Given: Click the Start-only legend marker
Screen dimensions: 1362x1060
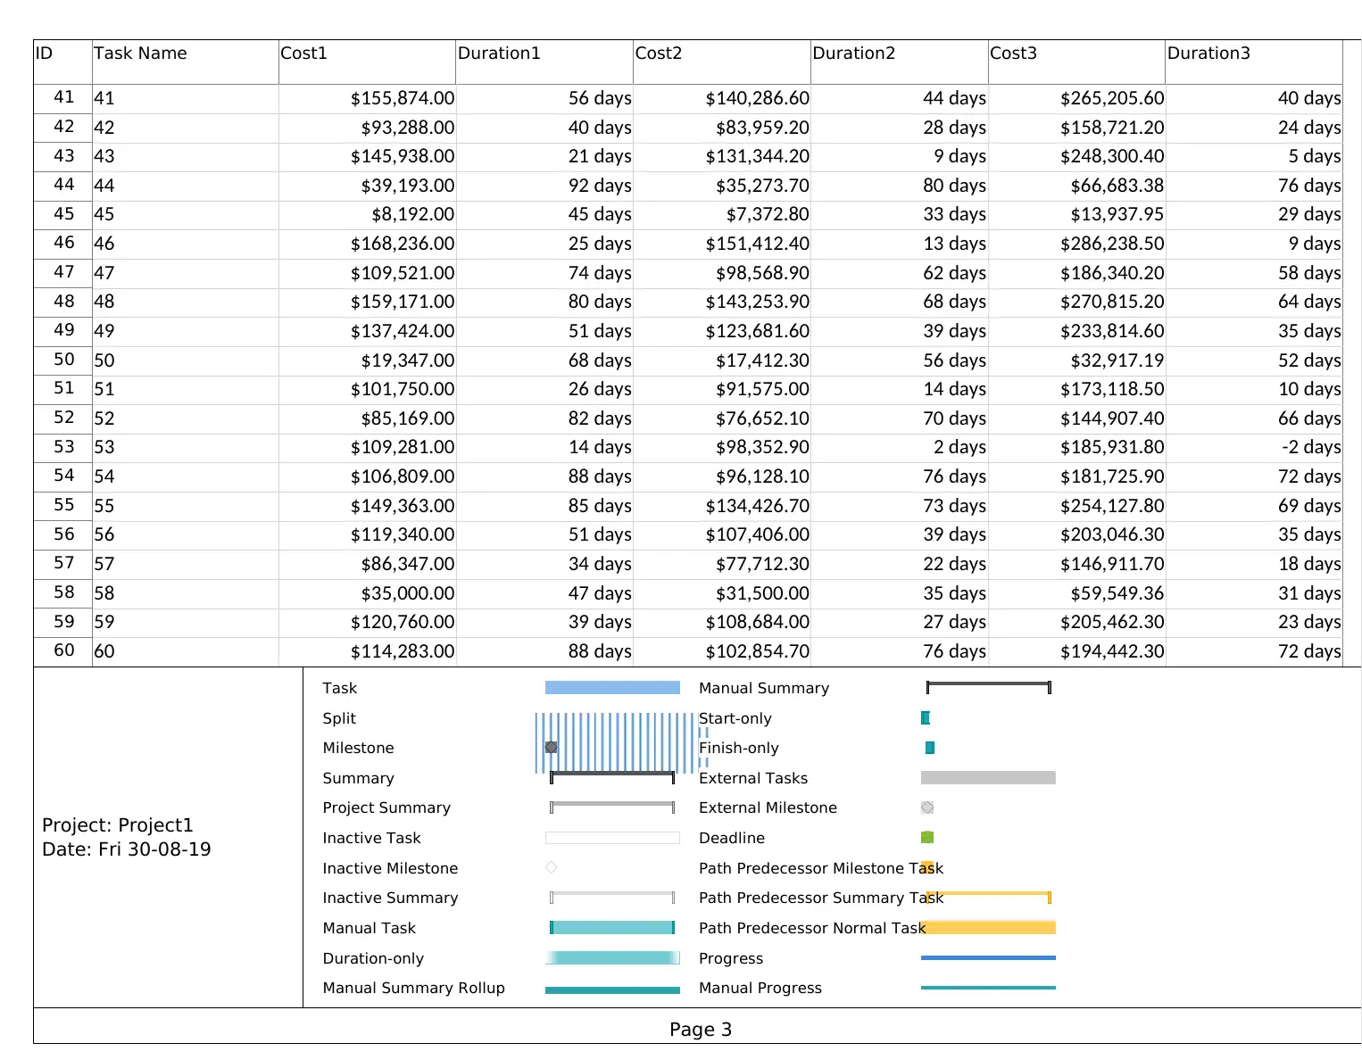Looking at the screenshot, I should click(926, 717).
